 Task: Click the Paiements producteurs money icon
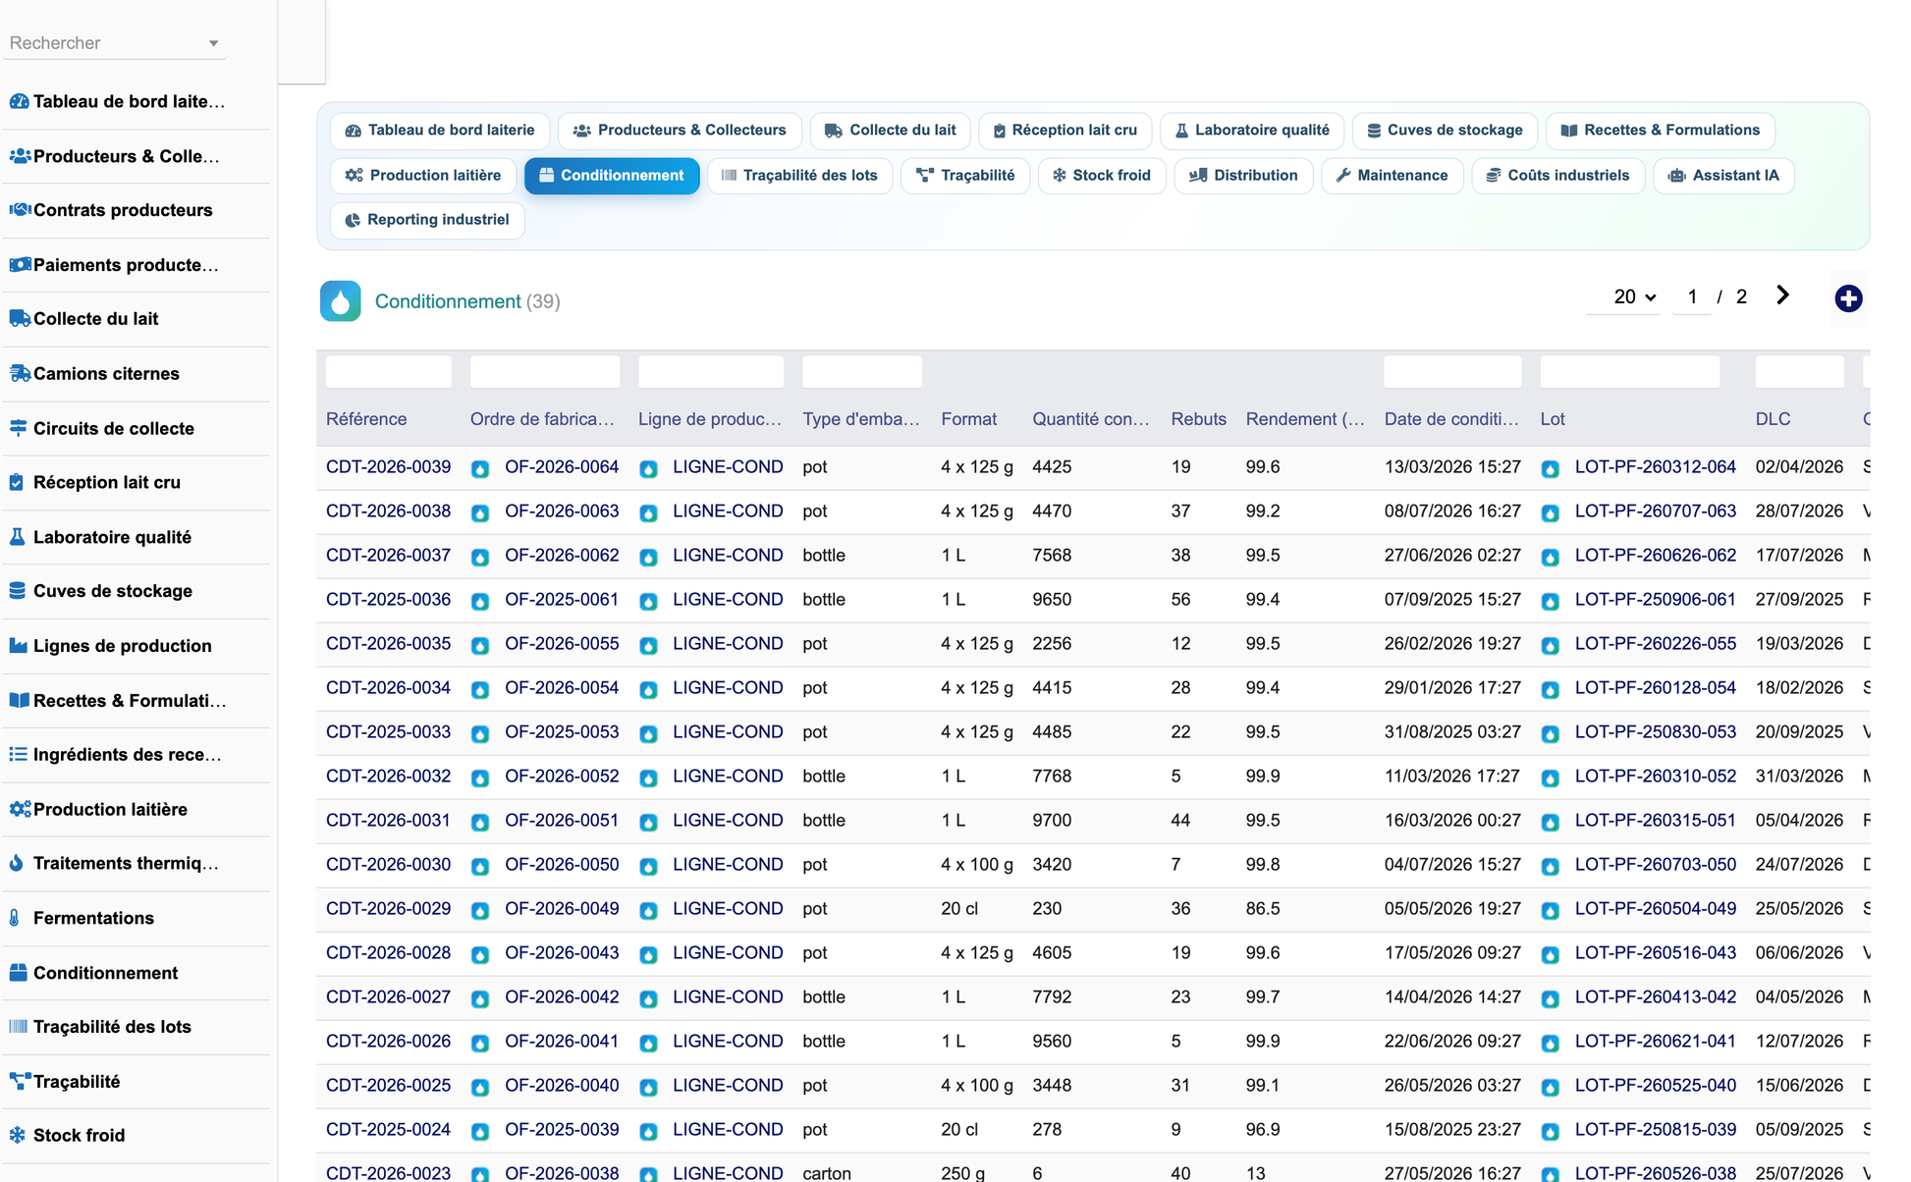coord(19,265)
